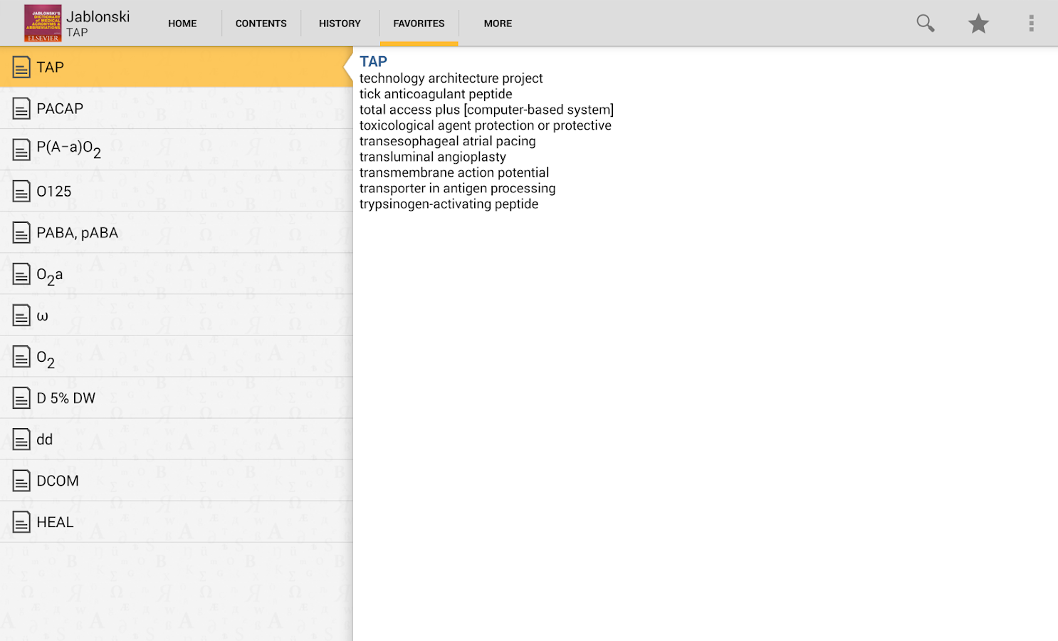The image size is (1058, 641).
Task: Select the dd favorites entry
Action: 45,439
